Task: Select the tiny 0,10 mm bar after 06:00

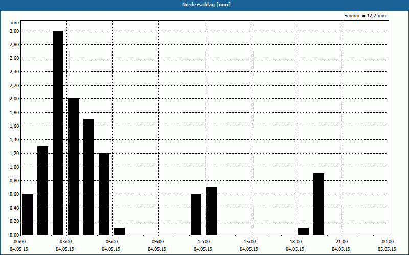Action: point(120,232)
